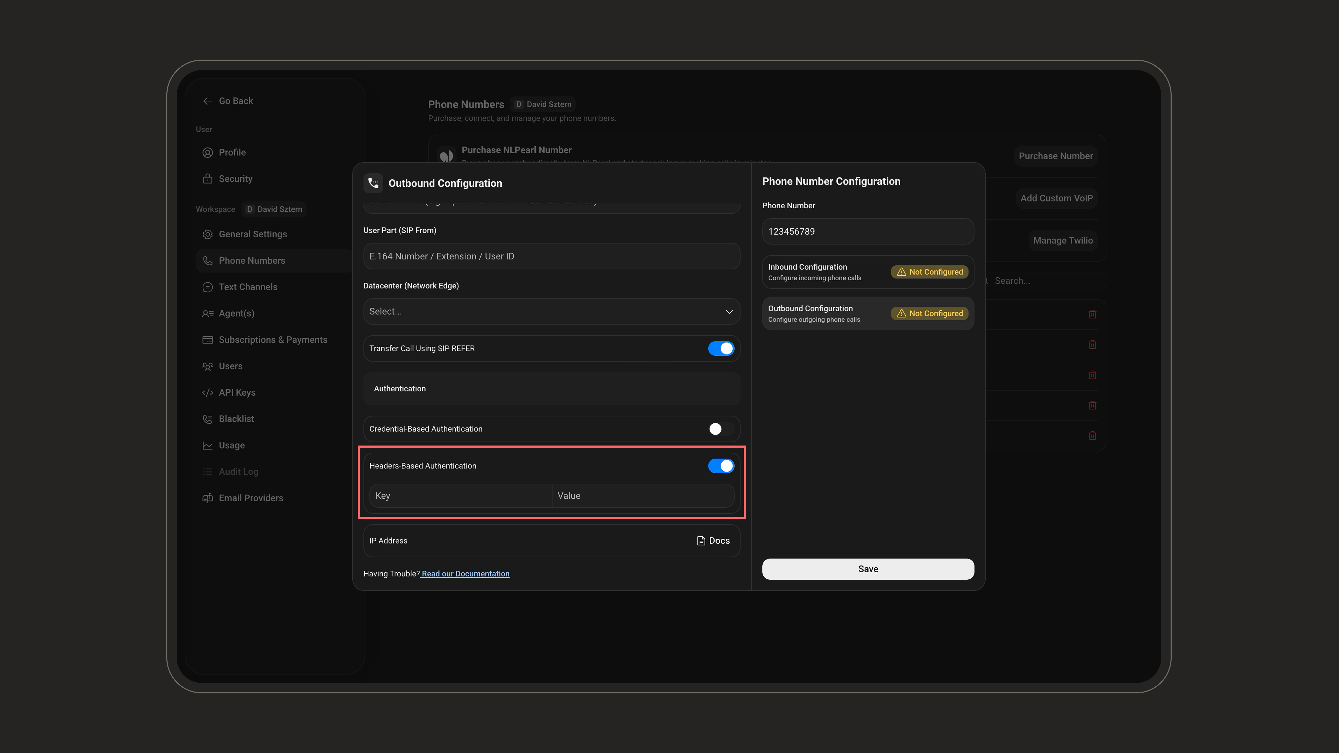
Task: Click the Profile user icon
Action: (x=207, y=153)
